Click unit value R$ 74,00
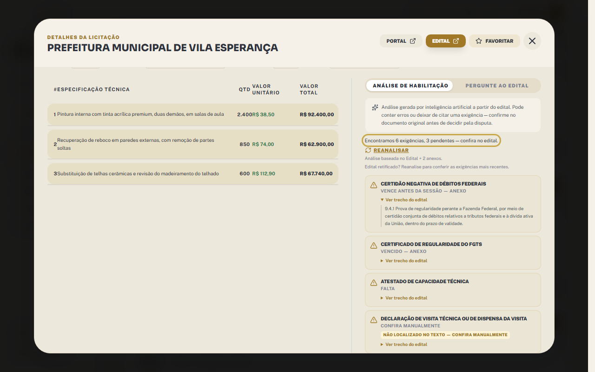This screenshot has height=372, width=595. click(263, 144)
